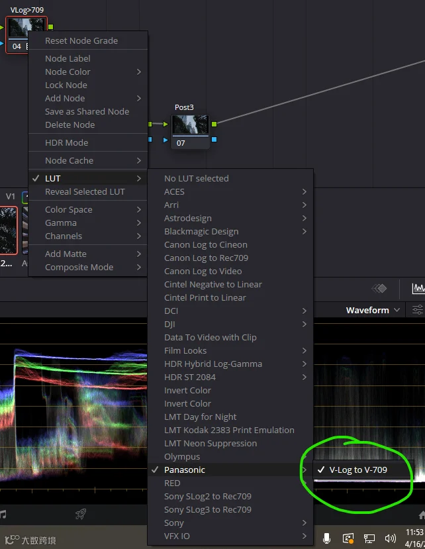Open the Deliver page rocket icon
The width and height of the screenshot is (425, 549).
point(81,514)
